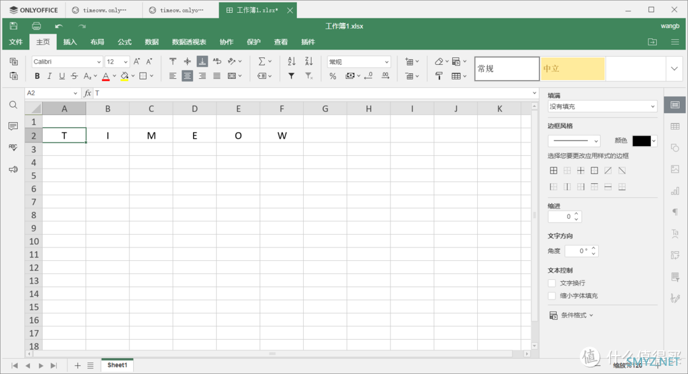Increase the font size
This screenshot has height=374, width=688.
click(137, 62)
